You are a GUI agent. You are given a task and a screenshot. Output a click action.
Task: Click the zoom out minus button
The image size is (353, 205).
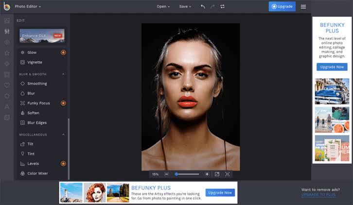pos(166,174)
